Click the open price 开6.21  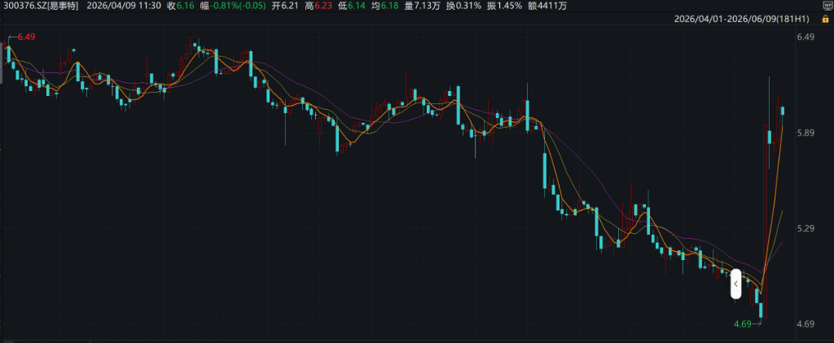284,6
